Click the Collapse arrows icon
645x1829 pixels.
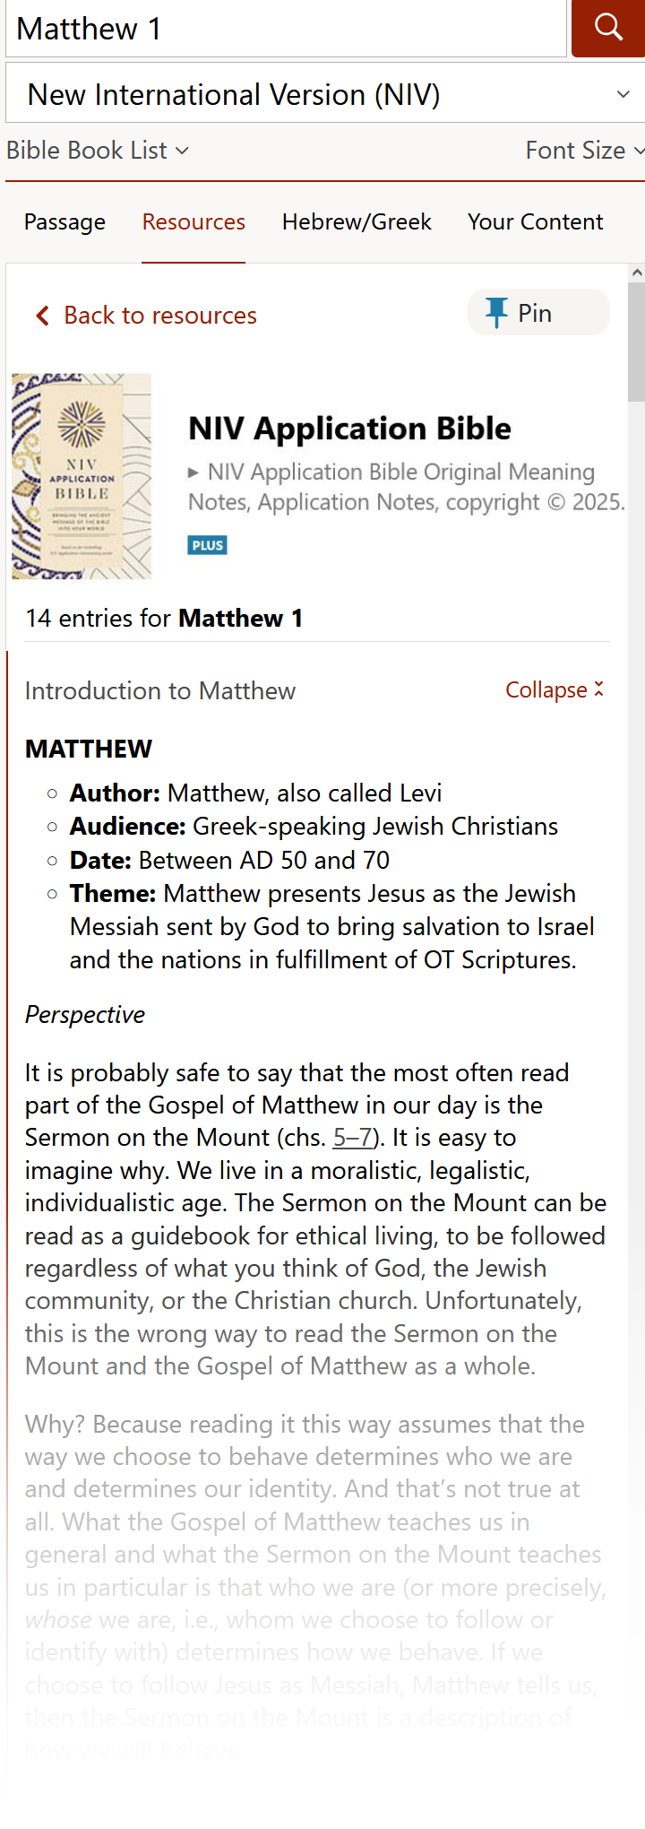click(x=597, y=689)
